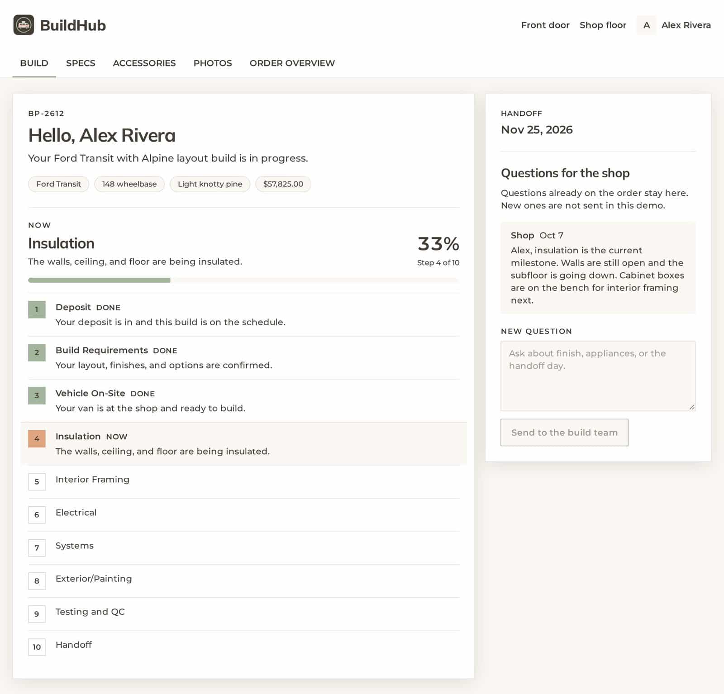Screen dimensions: 724x694
Task: Focus the New Question text area
Action: [x=598, y=376]
